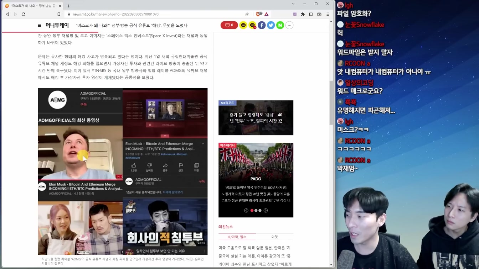The image size is (479, 269).
Task: Reload the page with the refresh icon
Action: tap(24, 14)
